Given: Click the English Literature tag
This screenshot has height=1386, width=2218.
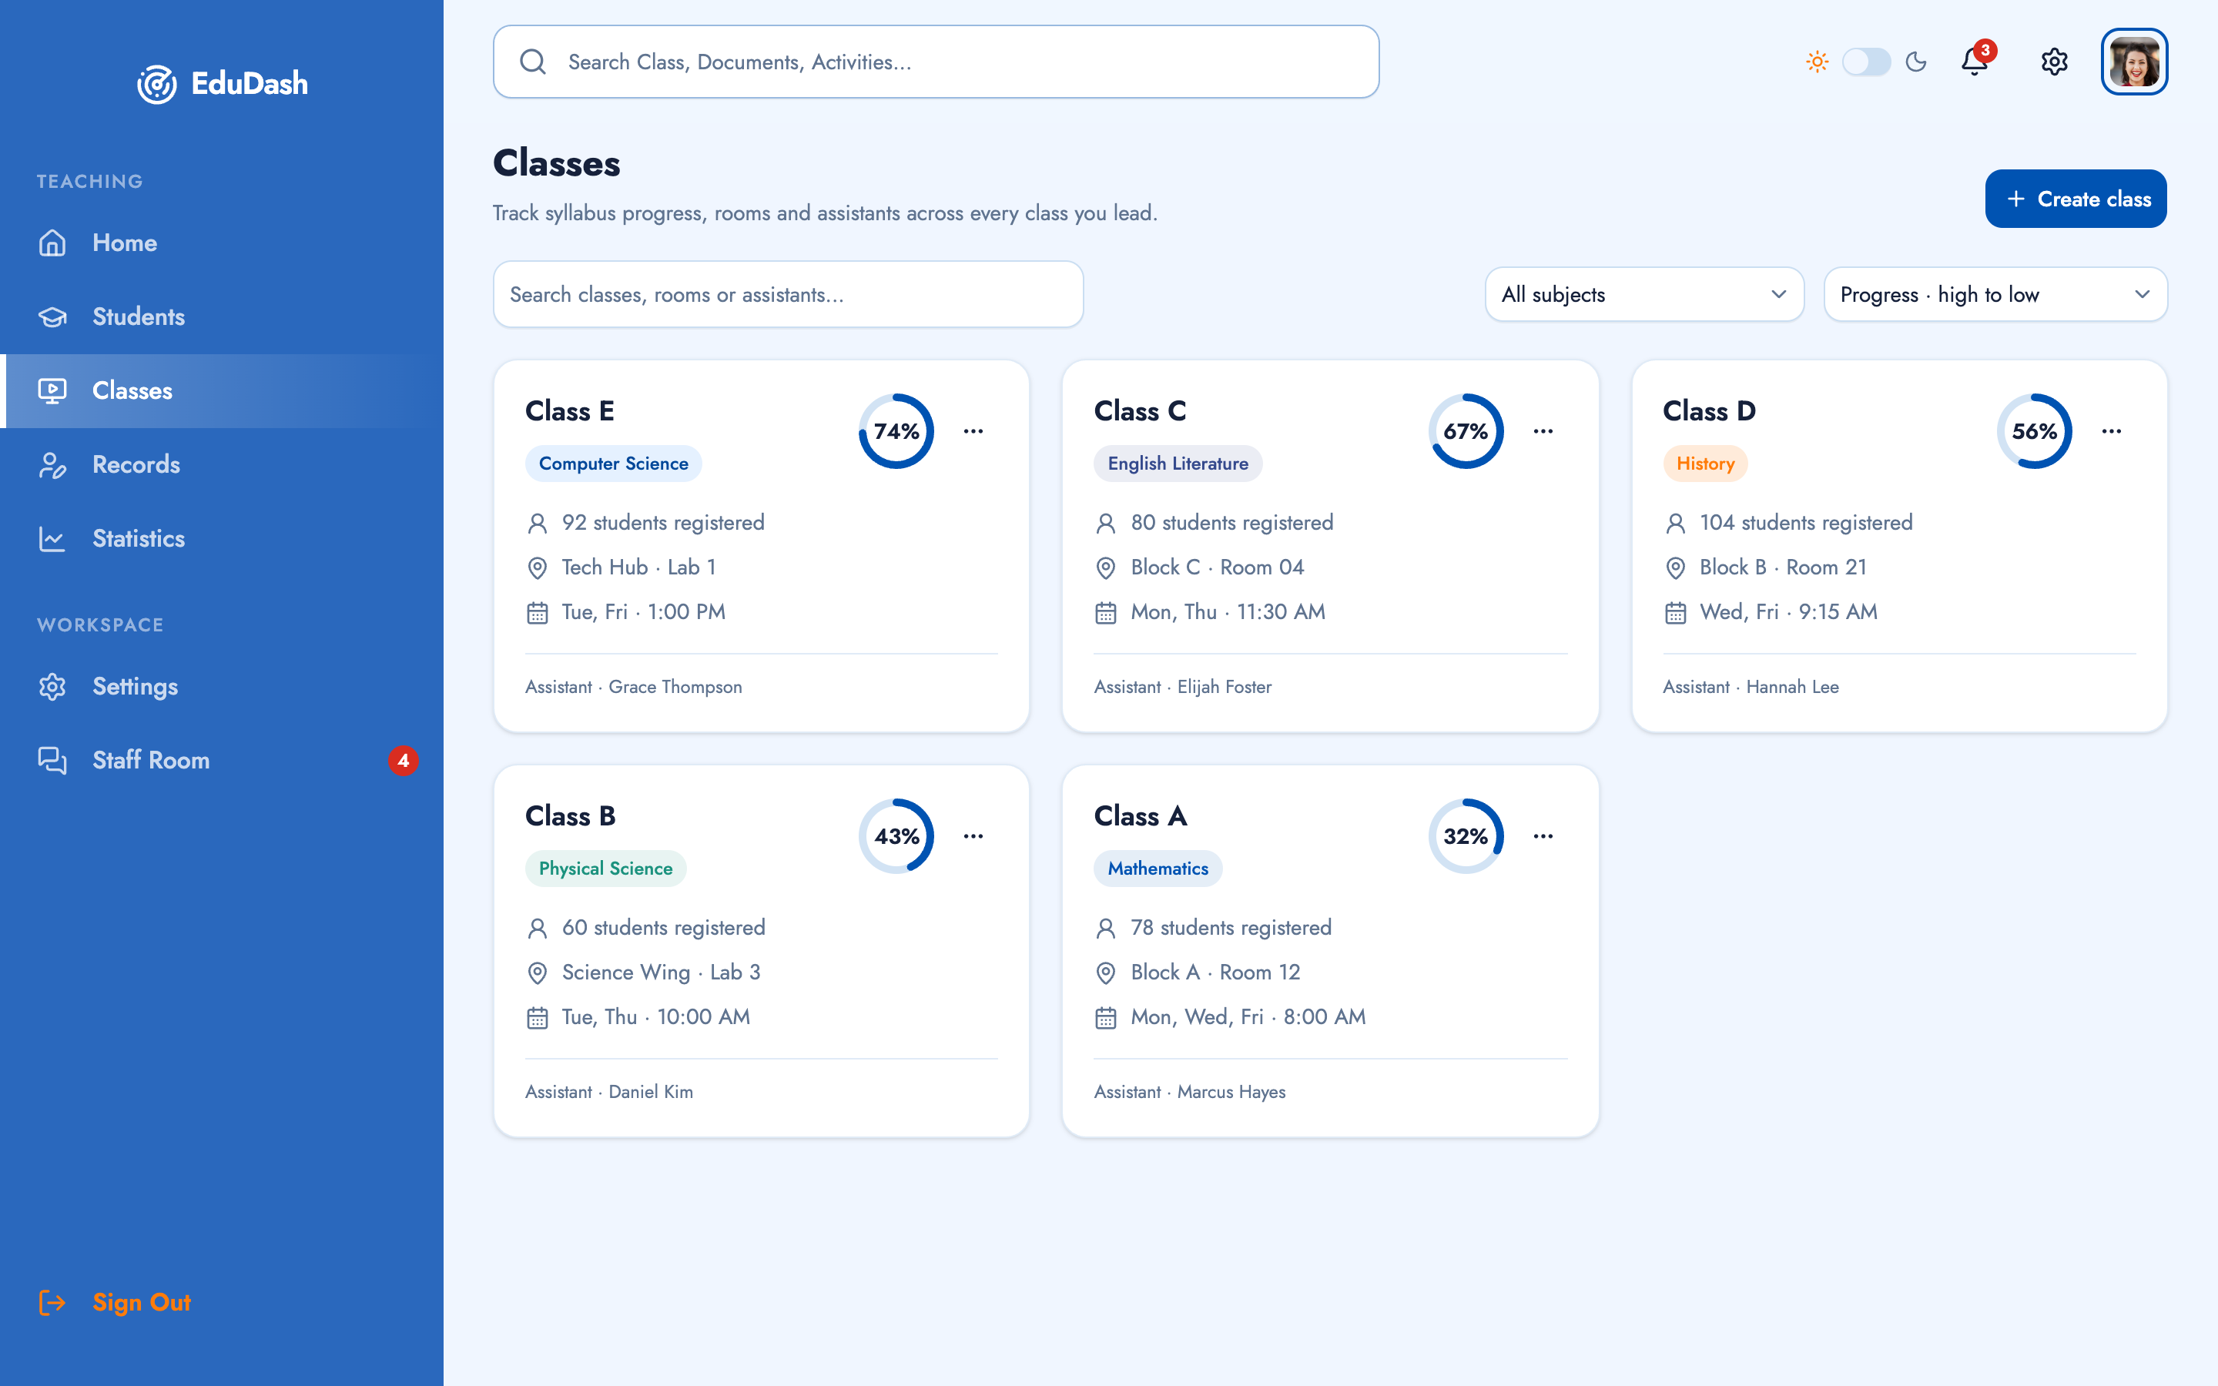Looking at the screenshot, I should tap(1178, 464).
